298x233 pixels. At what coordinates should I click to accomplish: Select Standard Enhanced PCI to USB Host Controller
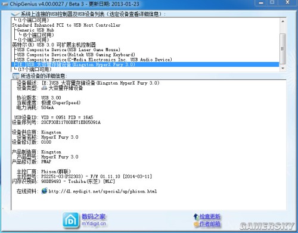[x=66, y=25]
